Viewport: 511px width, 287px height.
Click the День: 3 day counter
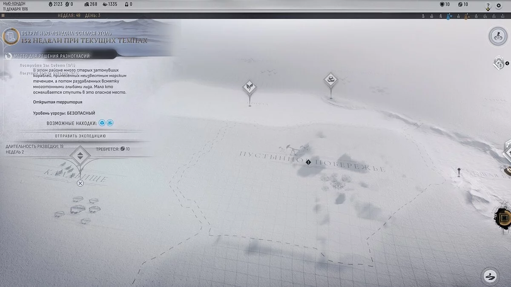(93, 15)
